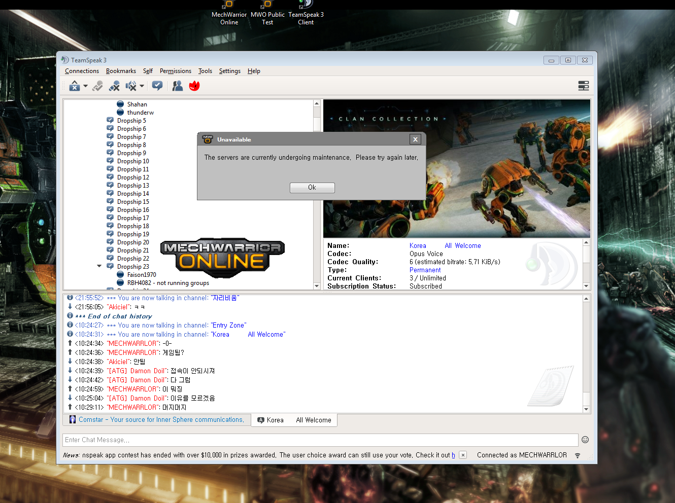Close the Unavailable dialog with X
675x503 pixels.
pyautogui.click(x=415, y=139)
